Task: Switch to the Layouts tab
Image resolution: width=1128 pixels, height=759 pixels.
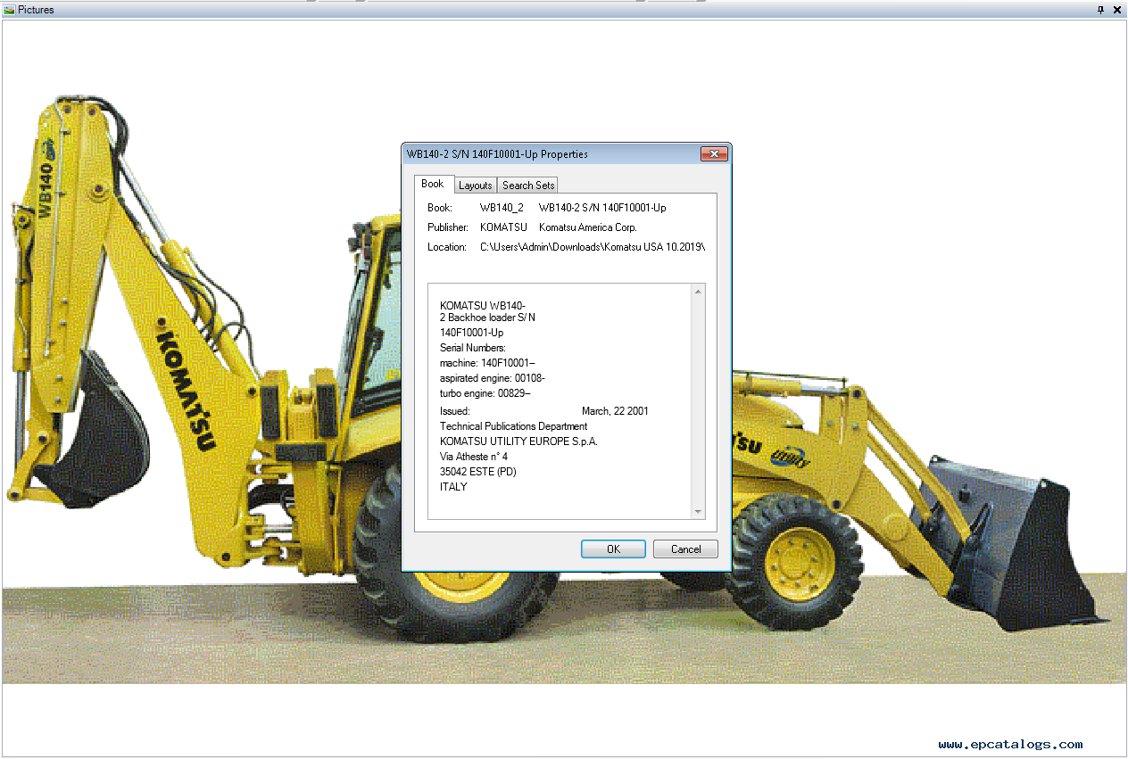Action: click(476, 186)
